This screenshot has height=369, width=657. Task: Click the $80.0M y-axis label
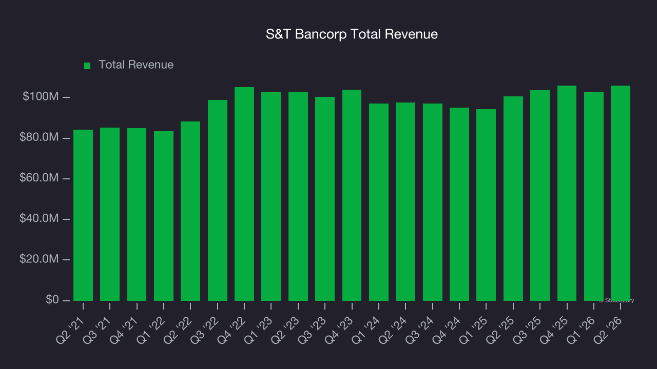39,138
